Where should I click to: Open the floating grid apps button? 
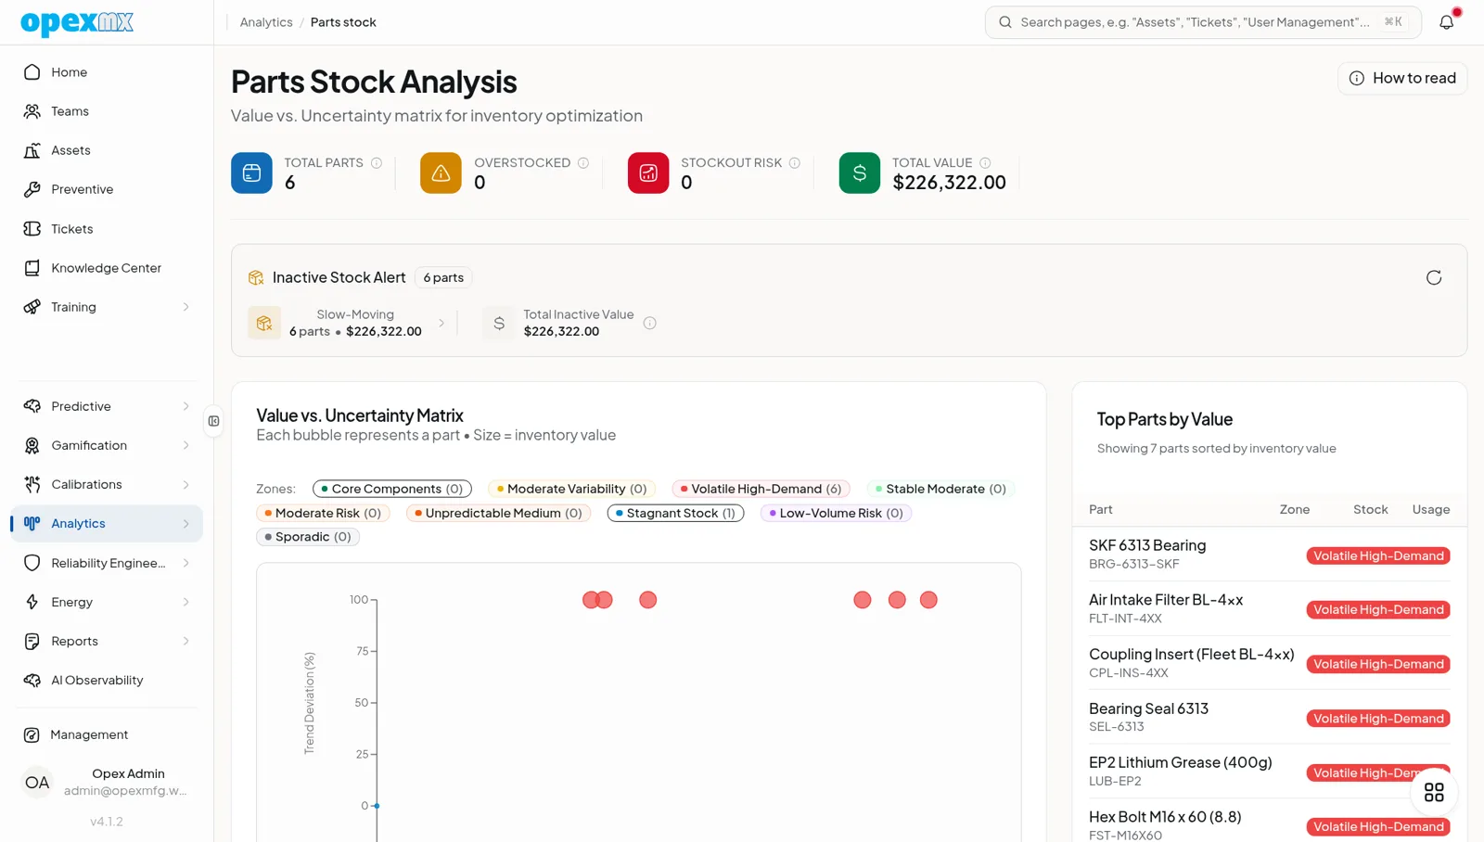(x=1434, y=792)
